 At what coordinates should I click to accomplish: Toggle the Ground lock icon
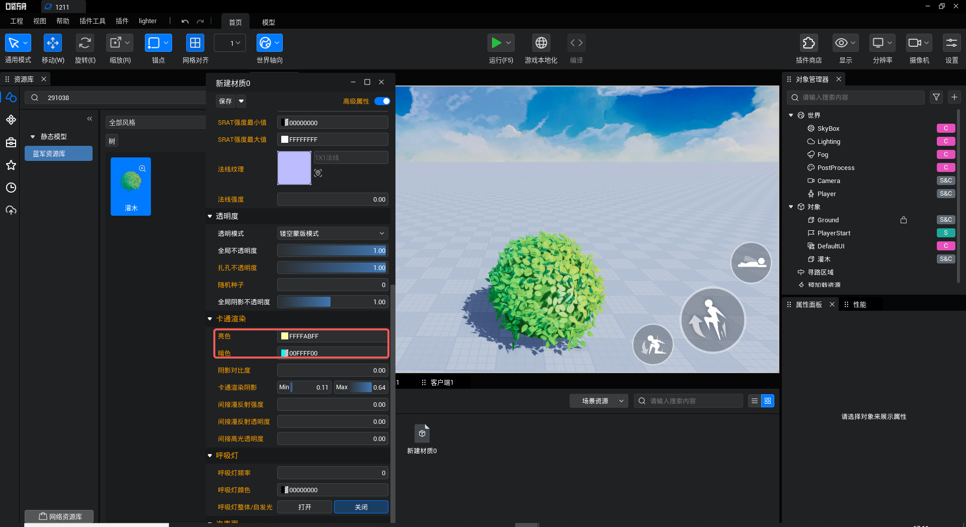[x=904, y=220]
